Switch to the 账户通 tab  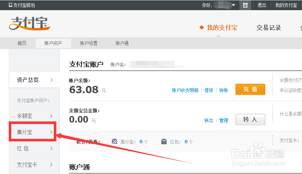pyautogui.click(x=122, y=43)
